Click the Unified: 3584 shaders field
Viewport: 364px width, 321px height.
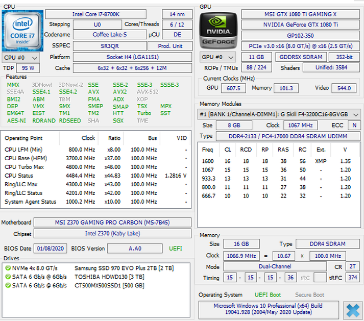pos(331,67)
